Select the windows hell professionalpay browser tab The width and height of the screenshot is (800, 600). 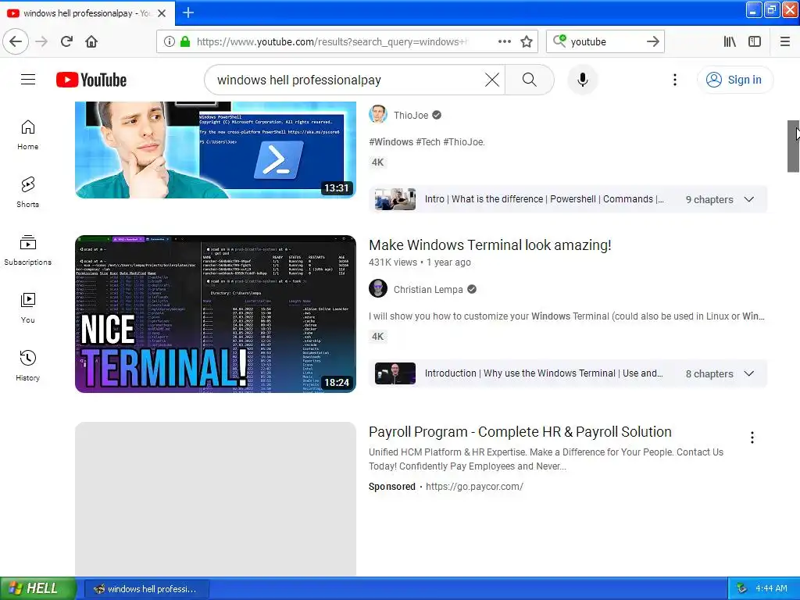tap(87, 12)
